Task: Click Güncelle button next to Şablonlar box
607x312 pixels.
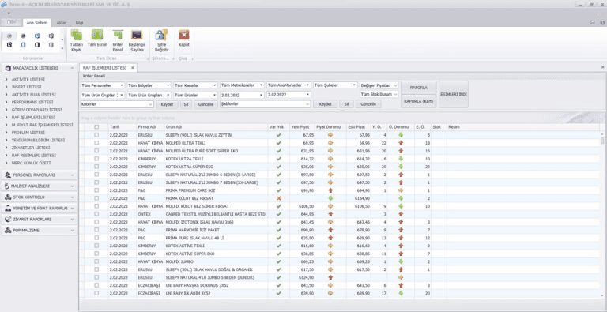Action: [x=368, y=104]
